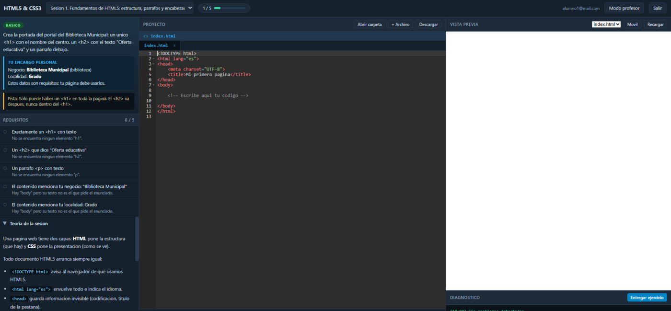The height and width of the screenshot is (311, 671).
Task: Reload preview with Recargar
Action: 655,24
